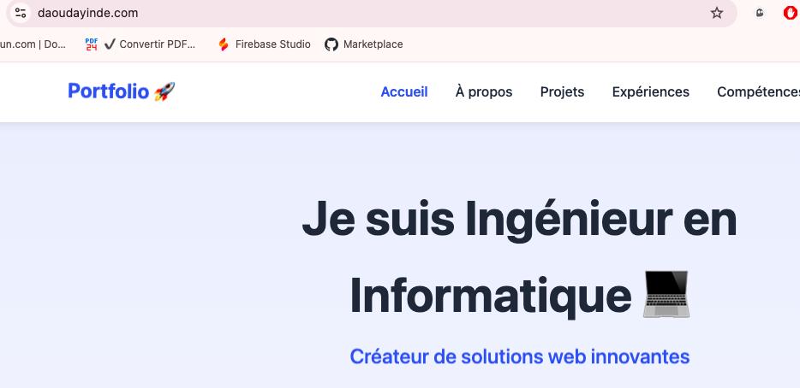Click the red extension icon beside the ghost
This screenshot has width=800, height=388.
tap(791, 13)
